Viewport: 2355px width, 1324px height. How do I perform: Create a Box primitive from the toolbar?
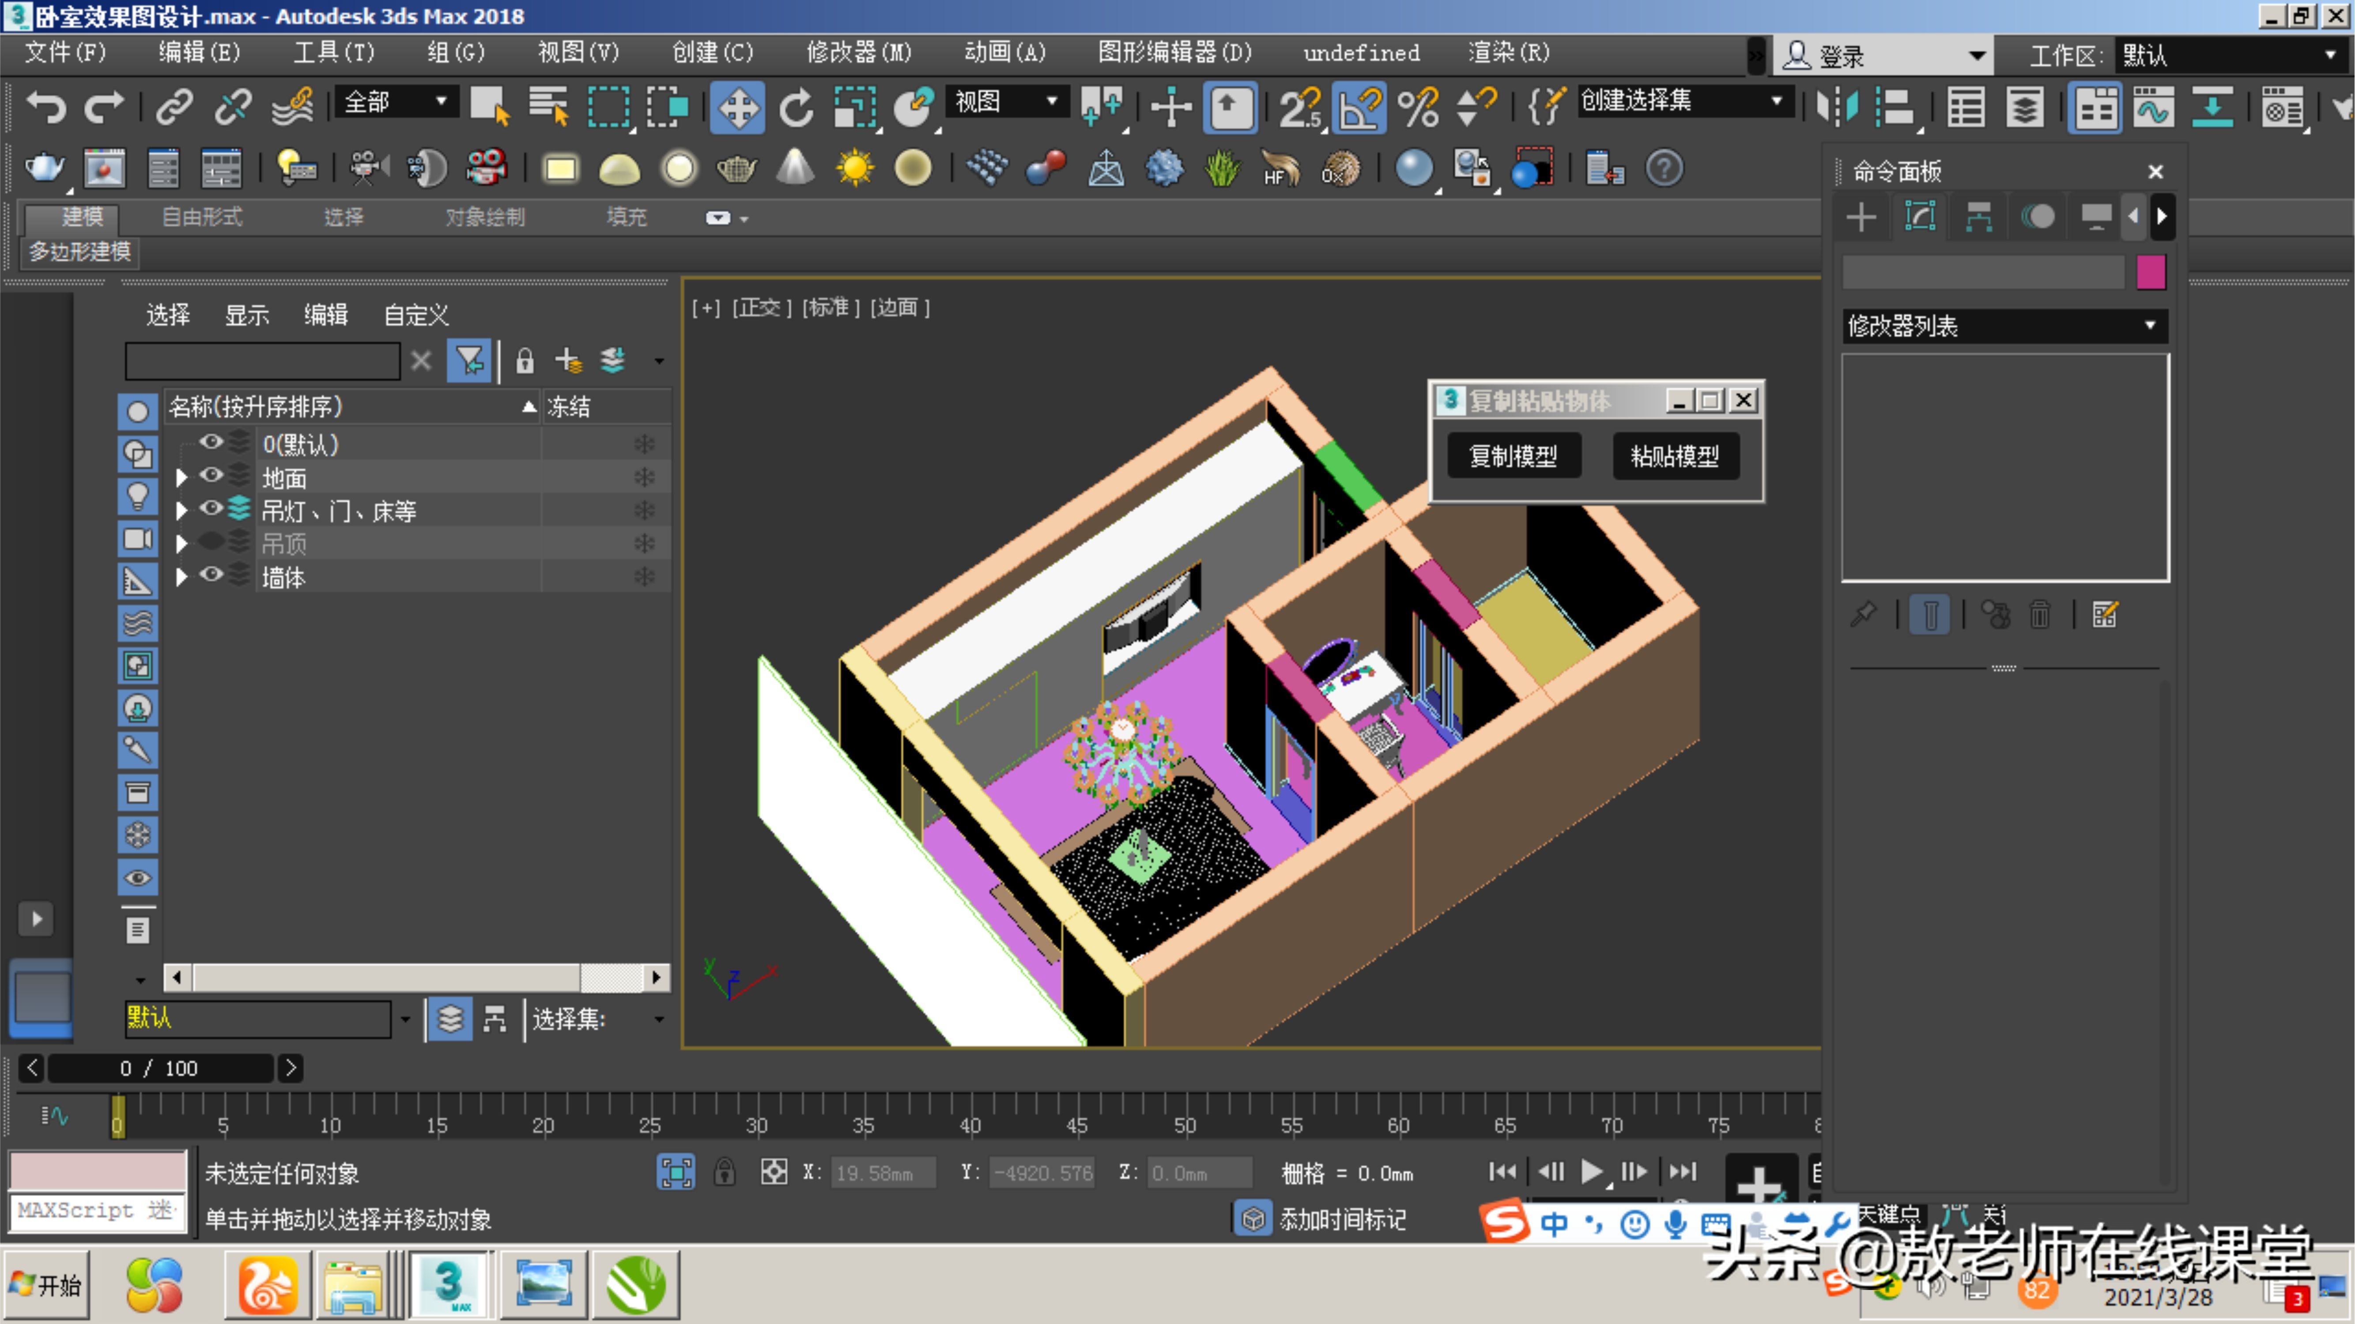pos(560,168)
